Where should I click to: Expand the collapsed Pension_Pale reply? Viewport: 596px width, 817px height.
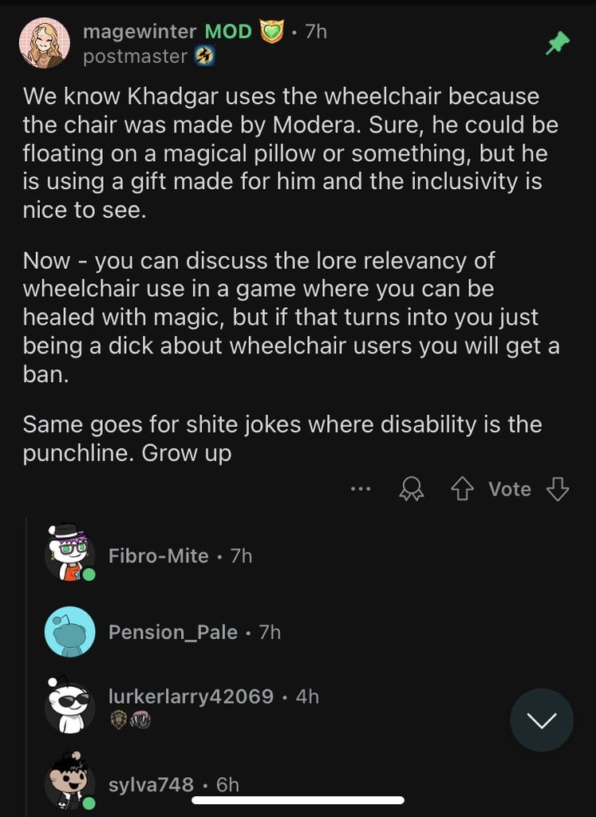[172, 633]
